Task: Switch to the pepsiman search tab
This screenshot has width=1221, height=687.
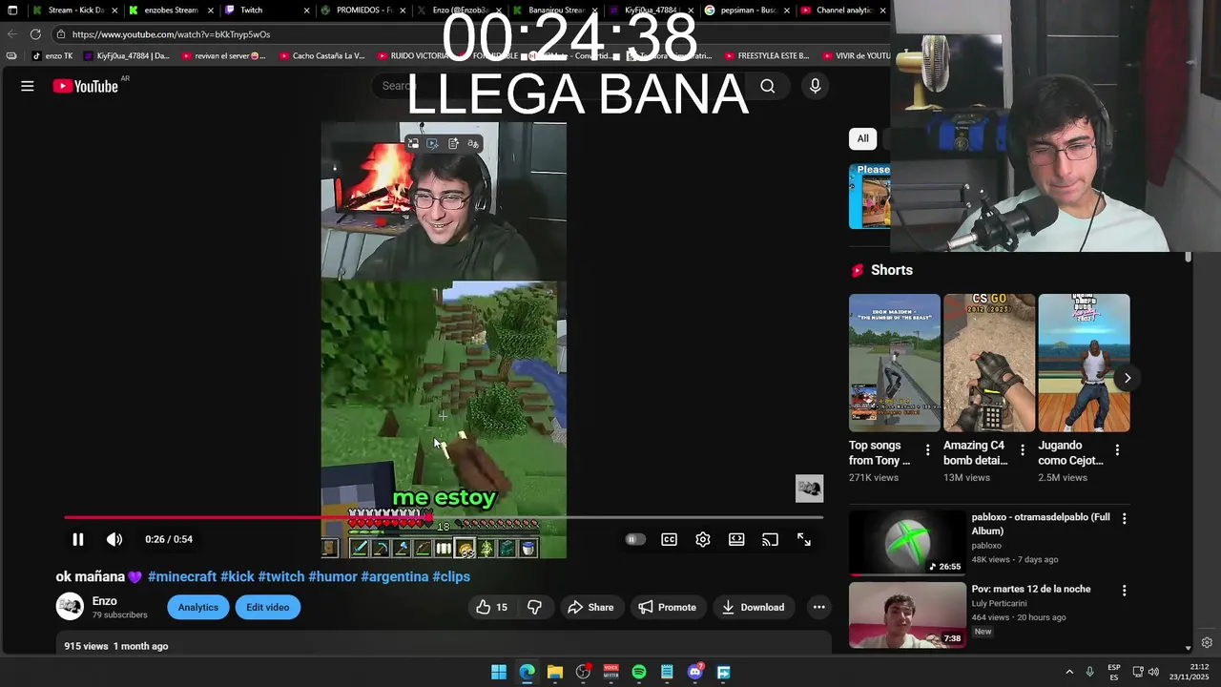Action: [748, 10]
